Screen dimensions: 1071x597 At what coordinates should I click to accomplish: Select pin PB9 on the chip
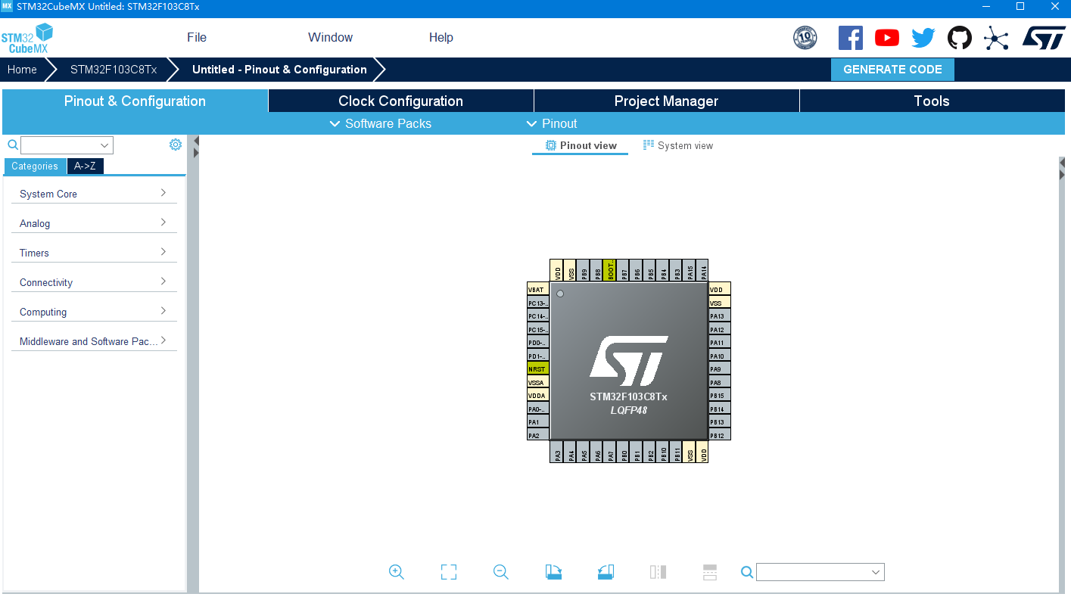tap(584, 270)
